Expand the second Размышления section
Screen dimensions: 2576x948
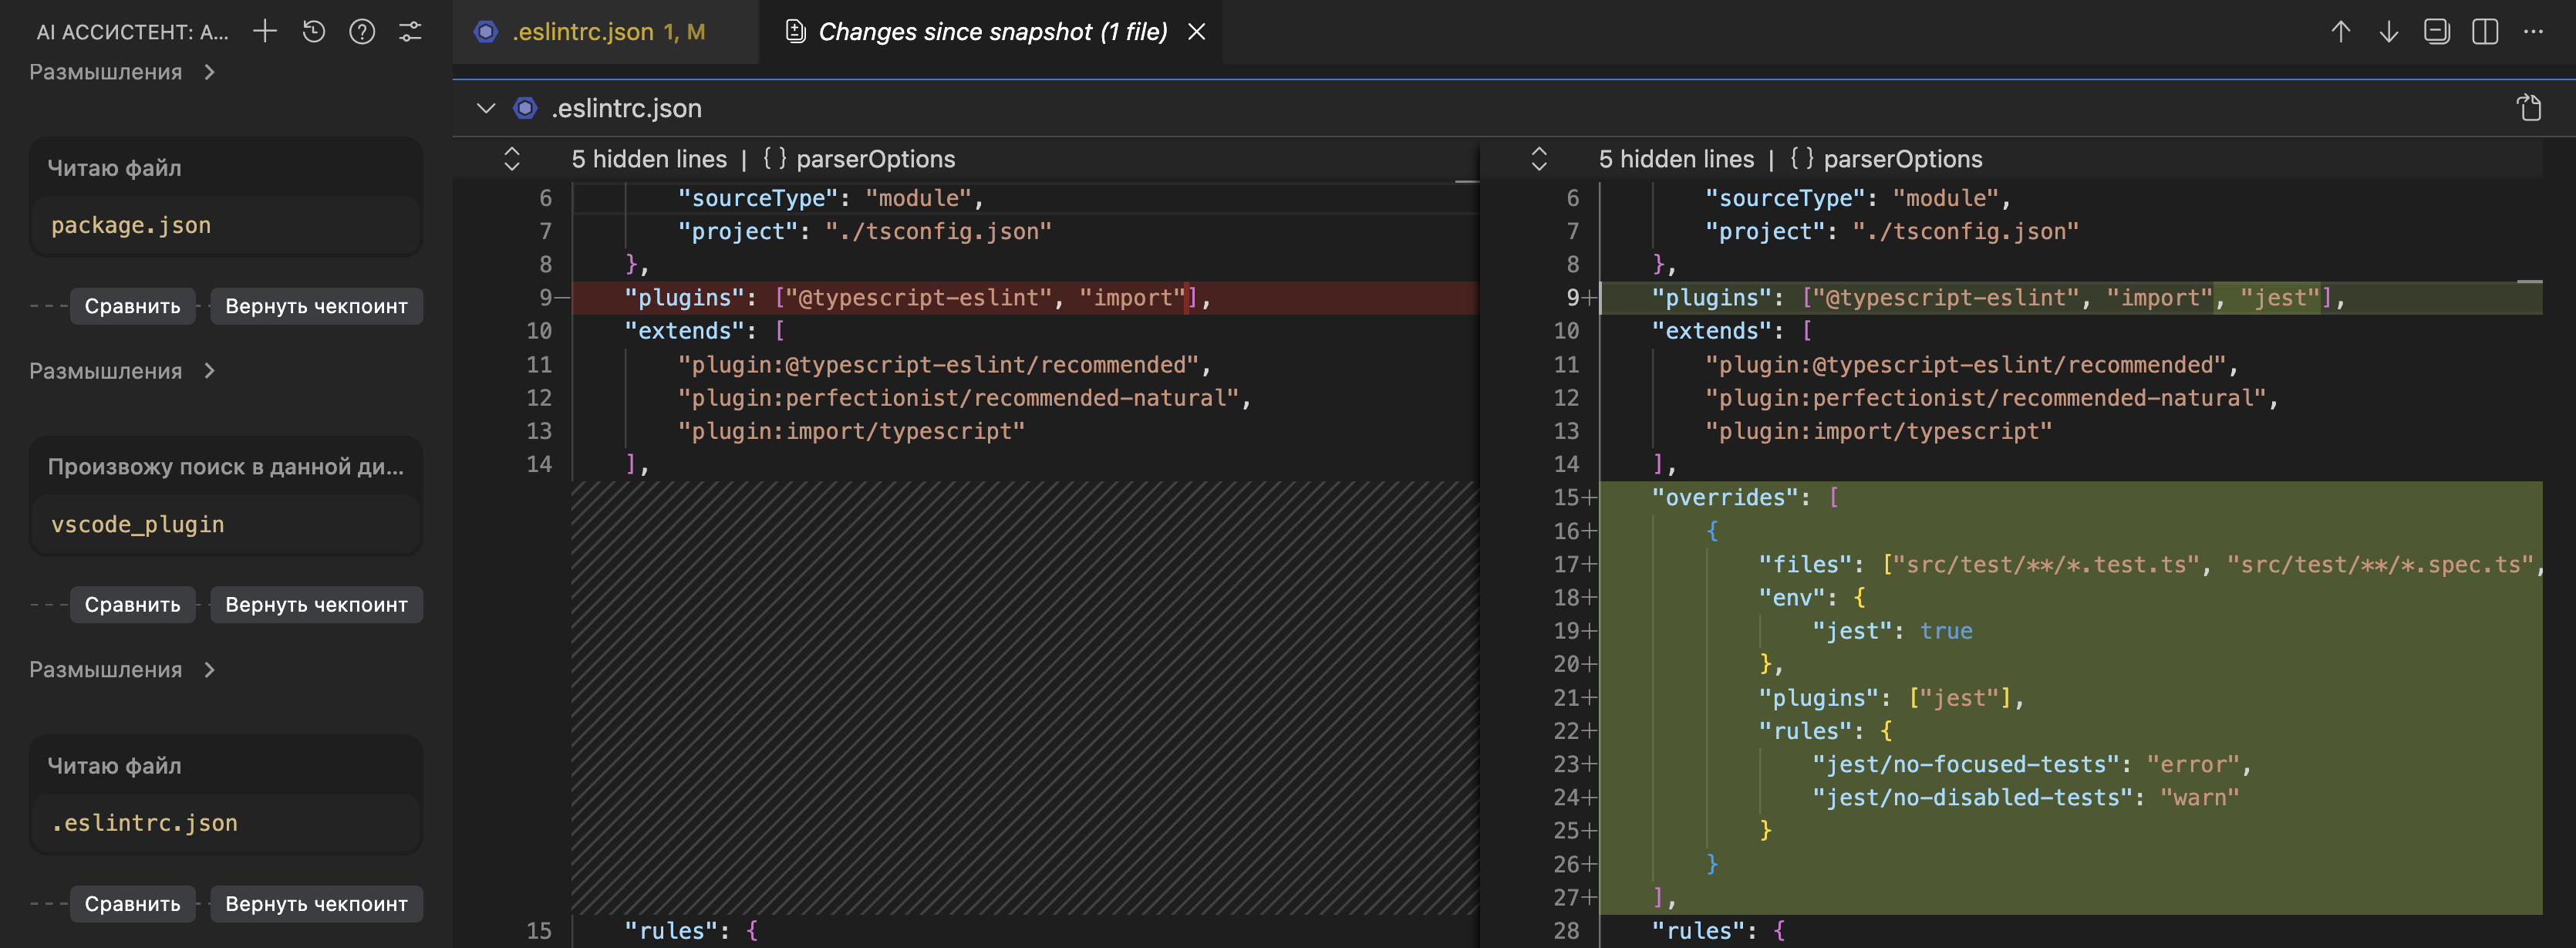click(122, 371)
